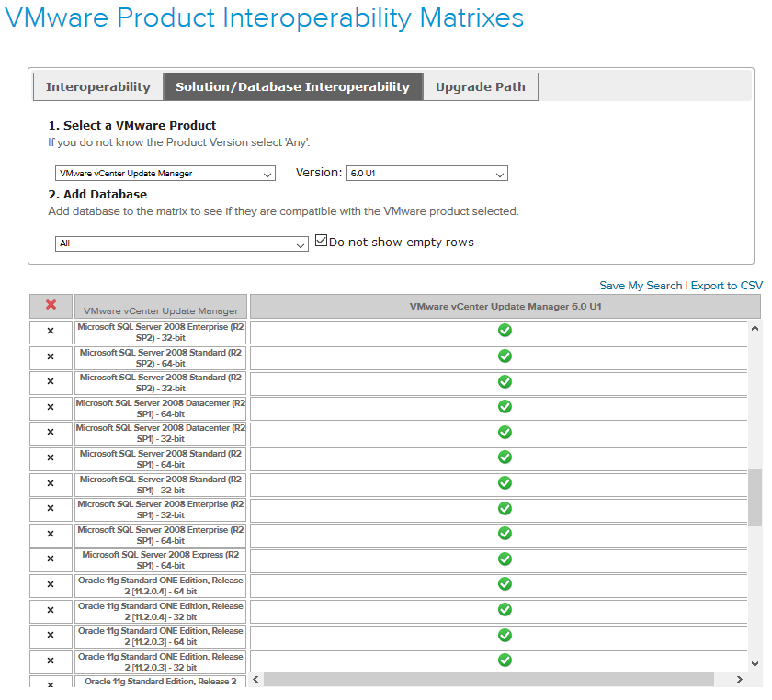Click the 'Microsoft SQL Server 2008 Express (R2 SP1) - 64-bit' cell

click(161, 560)
